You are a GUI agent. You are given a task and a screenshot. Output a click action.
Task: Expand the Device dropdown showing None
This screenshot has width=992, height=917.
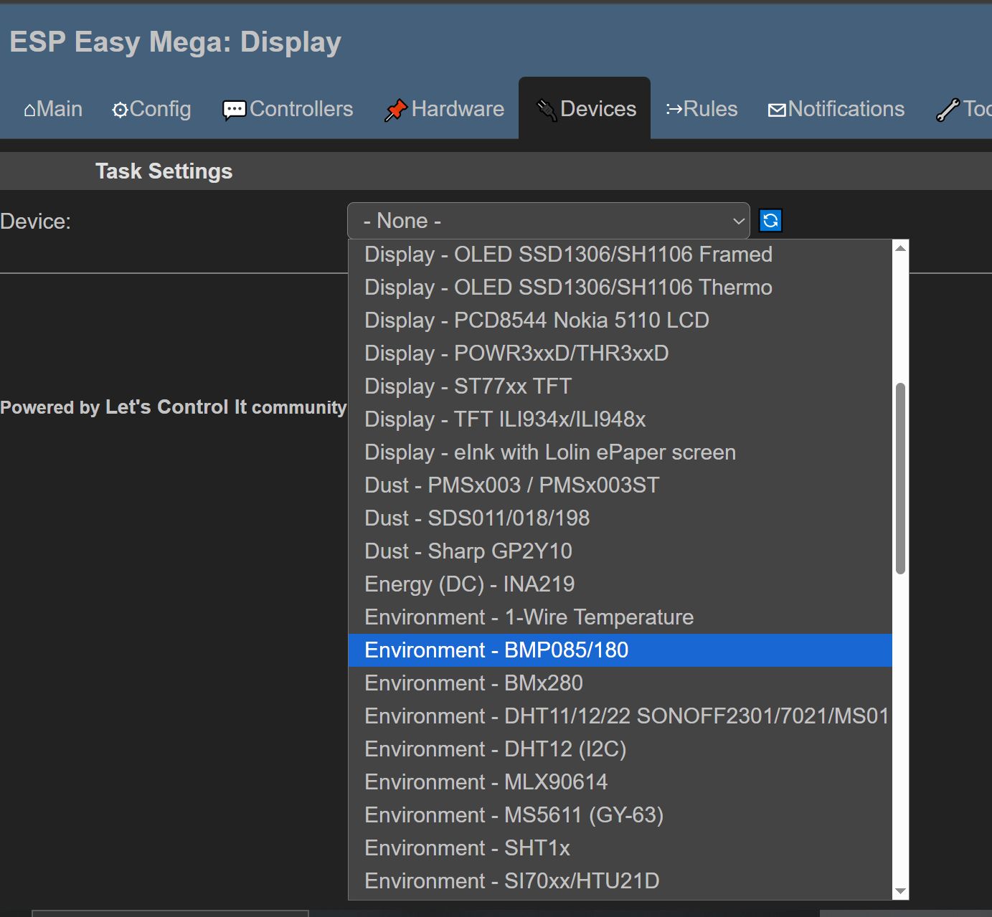548,221
